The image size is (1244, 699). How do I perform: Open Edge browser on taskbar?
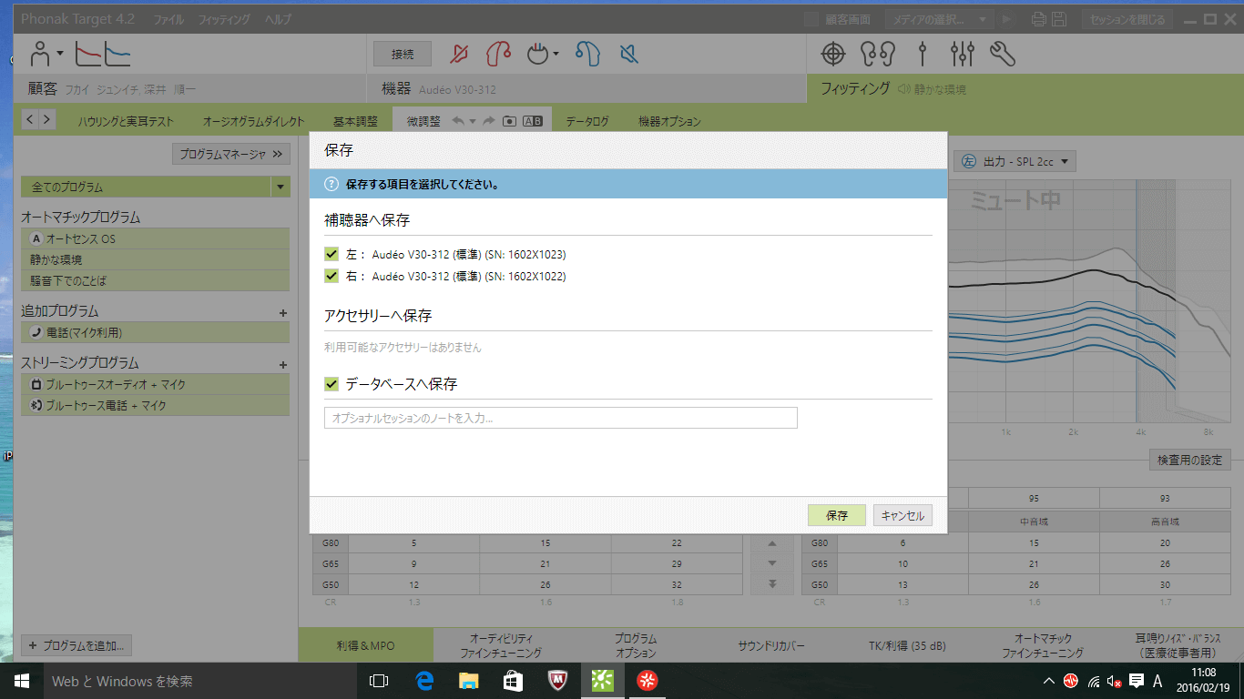[424, 680]
